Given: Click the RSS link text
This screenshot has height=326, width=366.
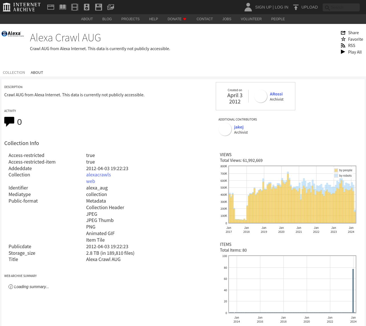Looking at the screenshot, I should [351, 46].
